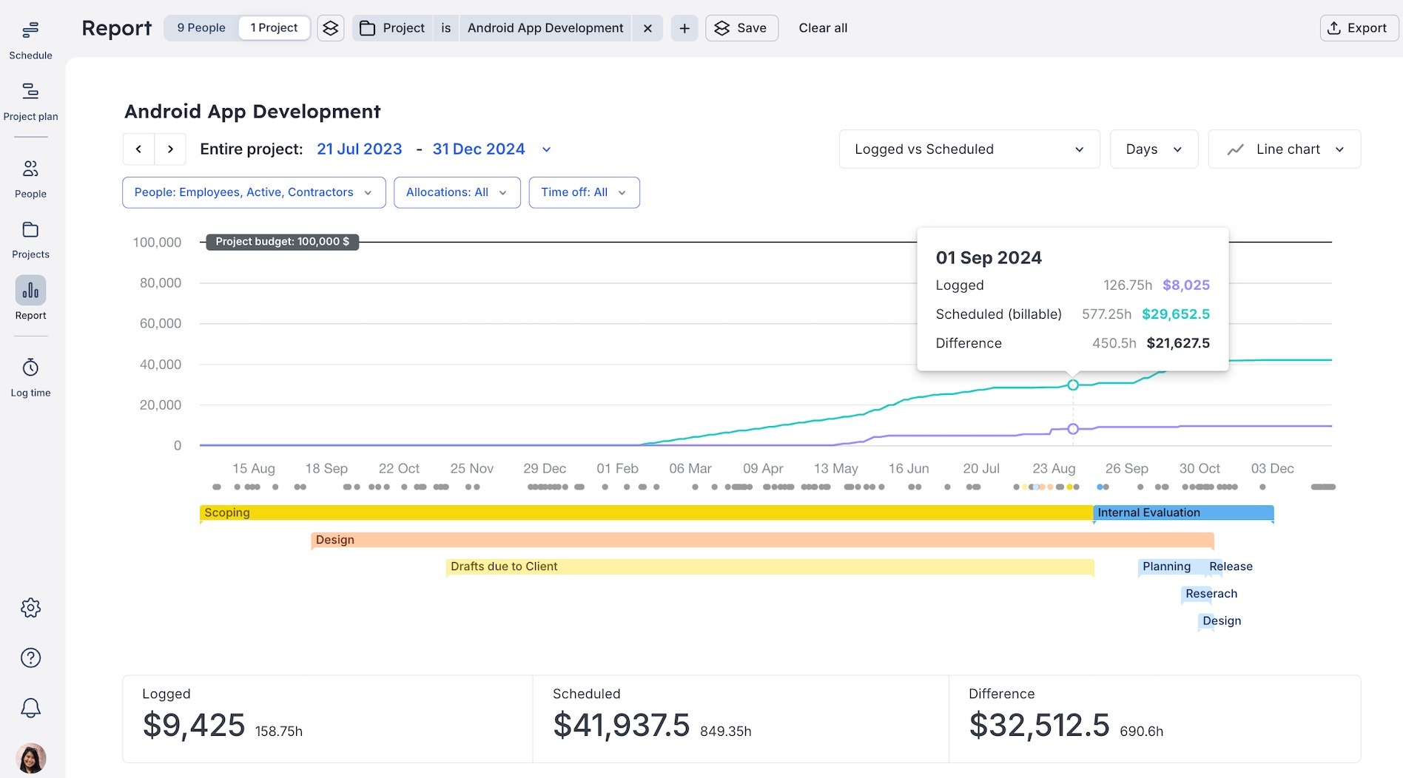
Task: Open Projects folder icon in sidebar
Action: [30, 240]
